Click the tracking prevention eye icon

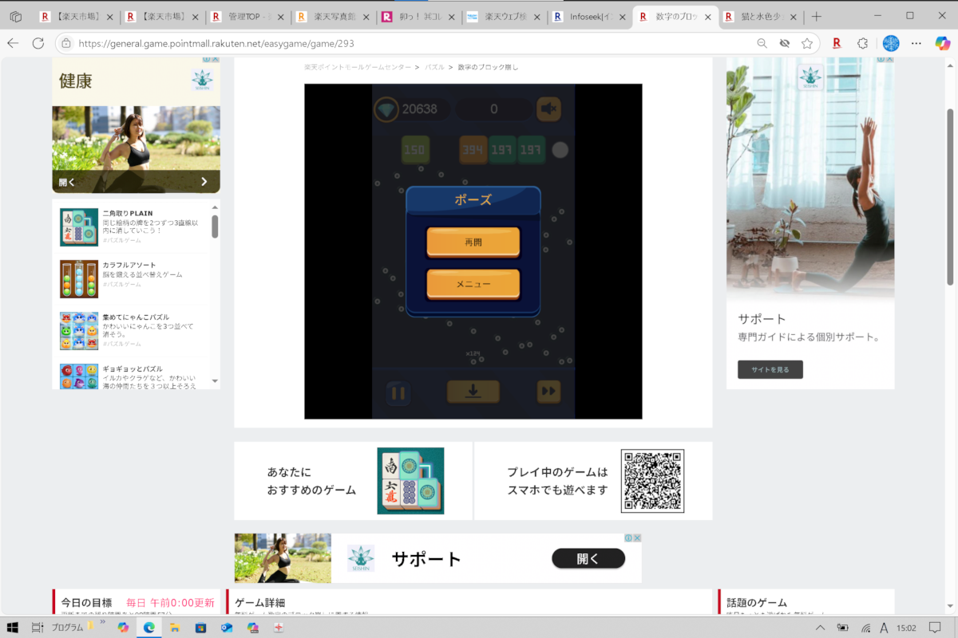pyautogui.click(x=784, y=43)
